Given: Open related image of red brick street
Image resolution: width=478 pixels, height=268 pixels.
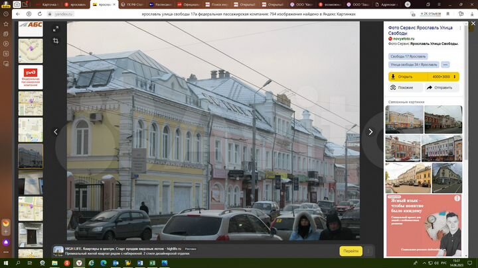Looking at the screenshot, I should click(443, 119).
